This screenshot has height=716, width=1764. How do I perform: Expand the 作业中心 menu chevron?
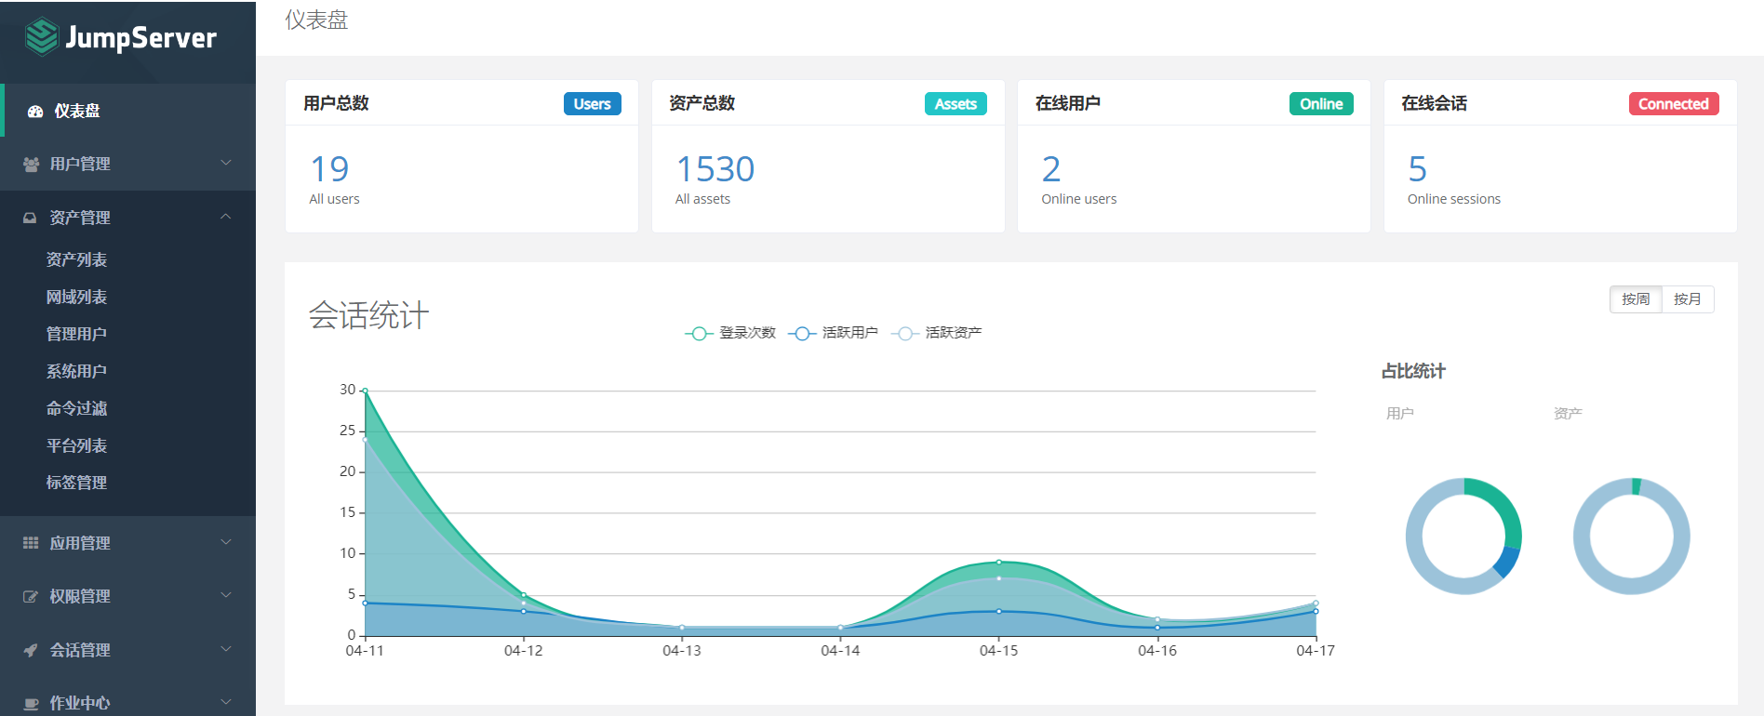(226, 702)
